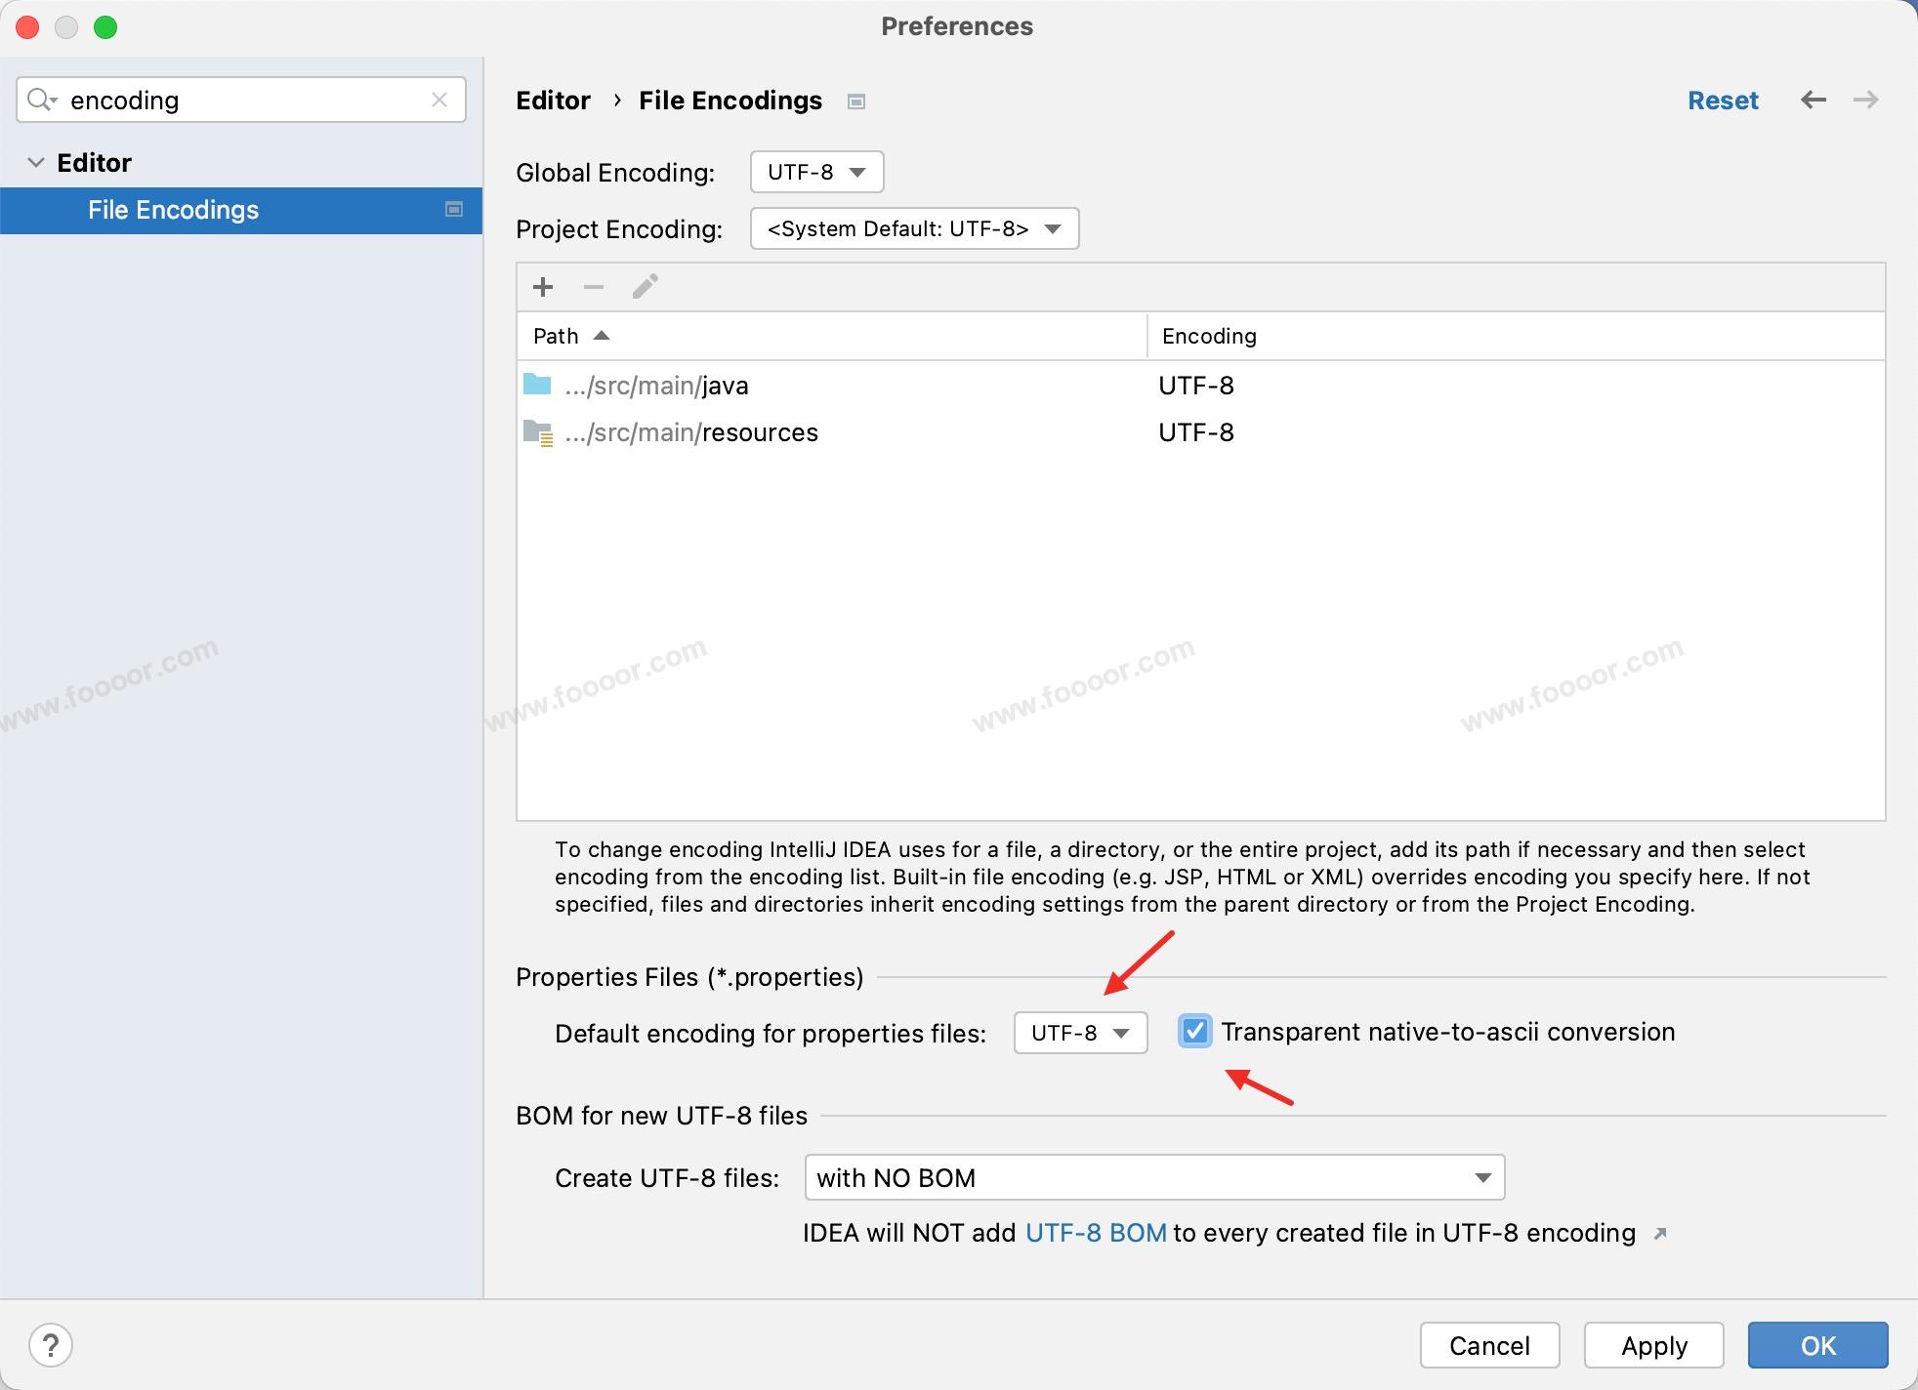Open Create UTF-8 files BOM dropdown
Viewport: 1918px width, 1390px height.
1153,1177
